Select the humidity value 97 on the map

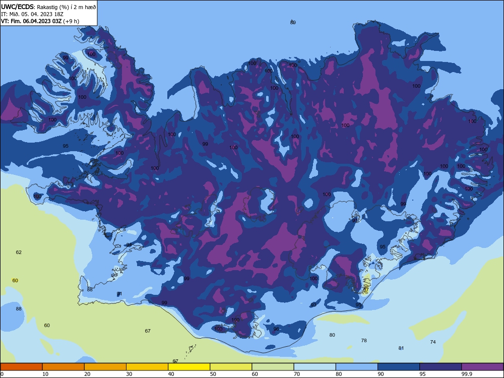(x=355, y=221)
